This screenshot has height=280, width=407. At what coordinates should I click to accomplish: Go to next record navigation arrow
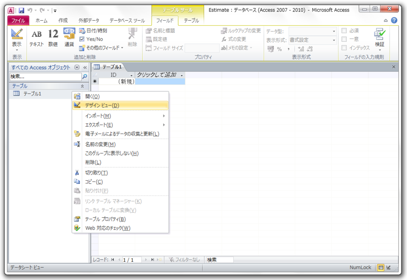pos(145,259)
